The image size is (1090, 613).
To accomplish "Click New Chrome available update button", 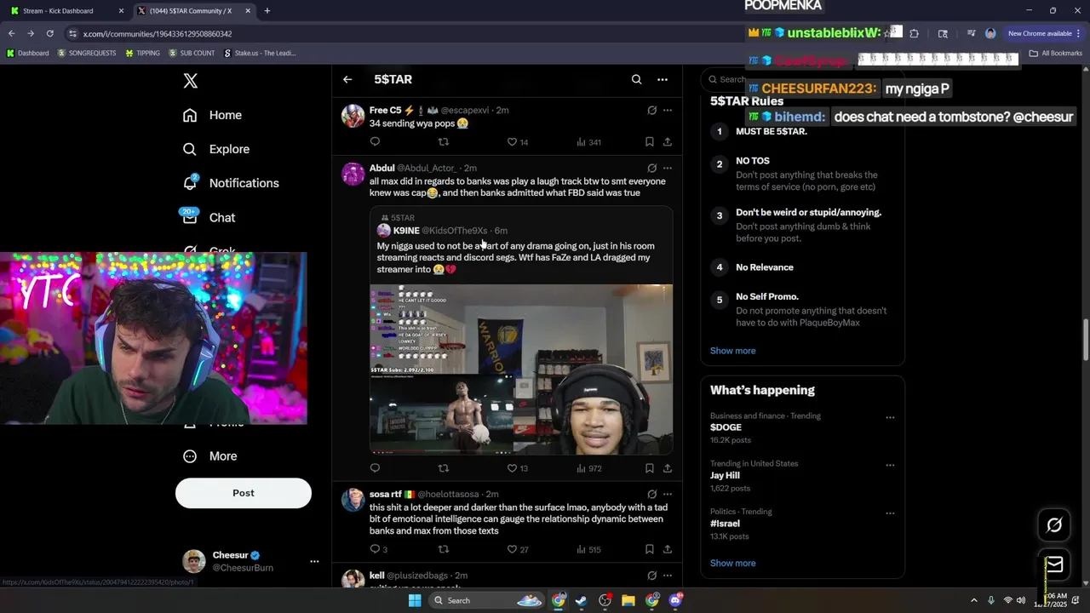I will pos(1044,33).
